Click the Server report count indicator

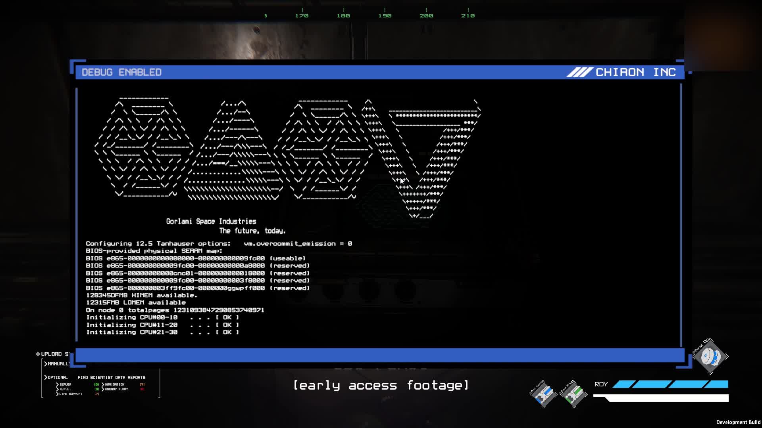(x=96, y=384)
